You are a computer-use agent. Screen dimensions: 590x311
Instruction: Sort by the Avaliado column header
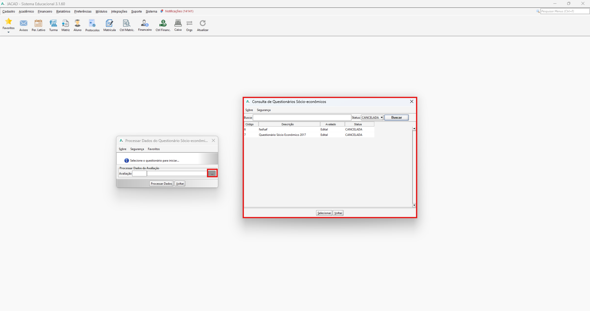pos(333,124)
